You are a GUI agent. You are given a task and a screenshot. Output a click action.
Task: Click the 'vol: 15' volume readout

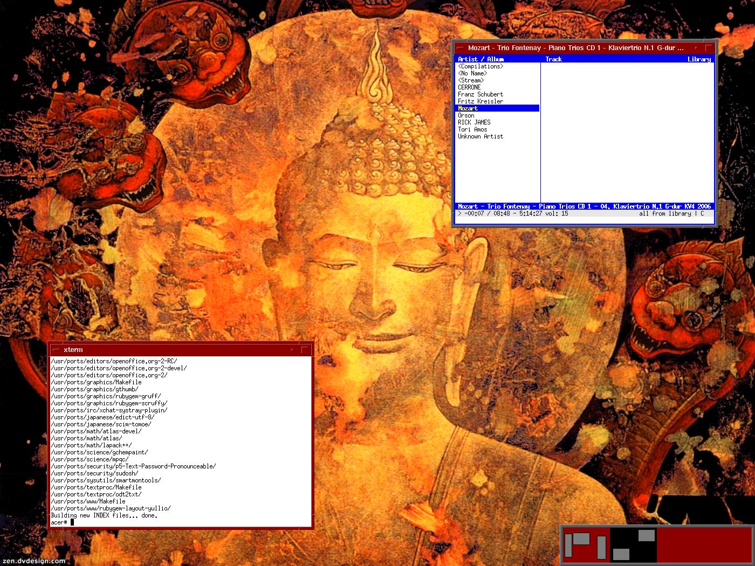(557, 213)
